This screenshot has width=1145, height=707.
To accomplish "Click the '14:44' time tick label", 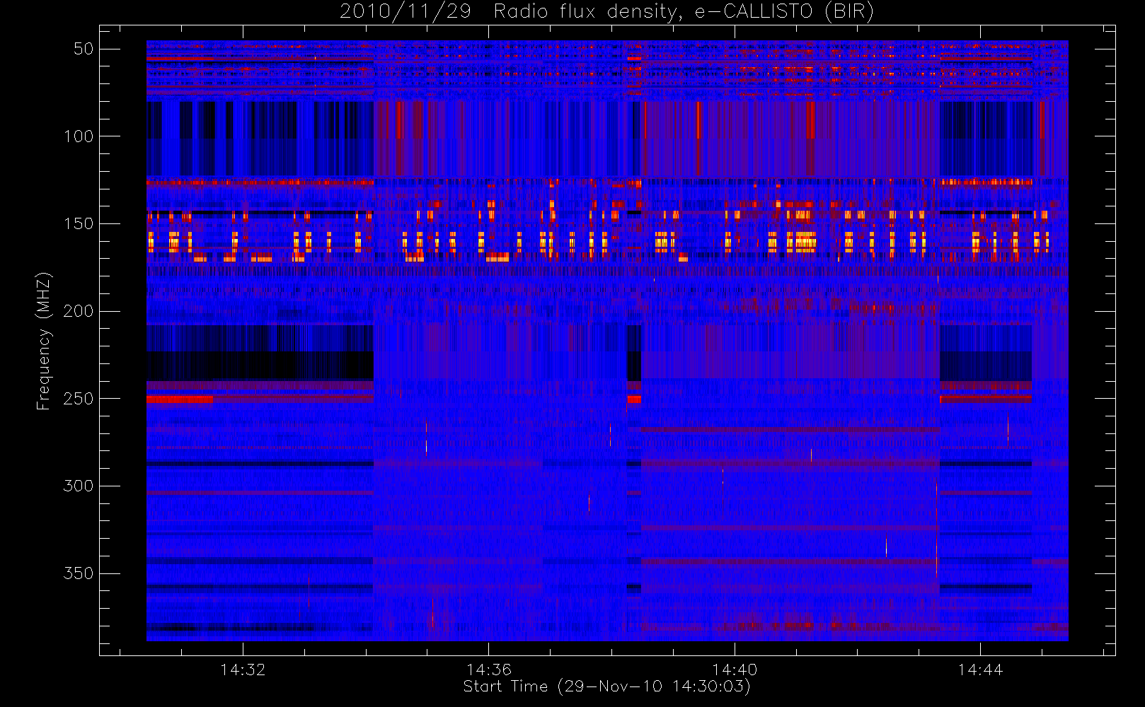I will (981, 670).
